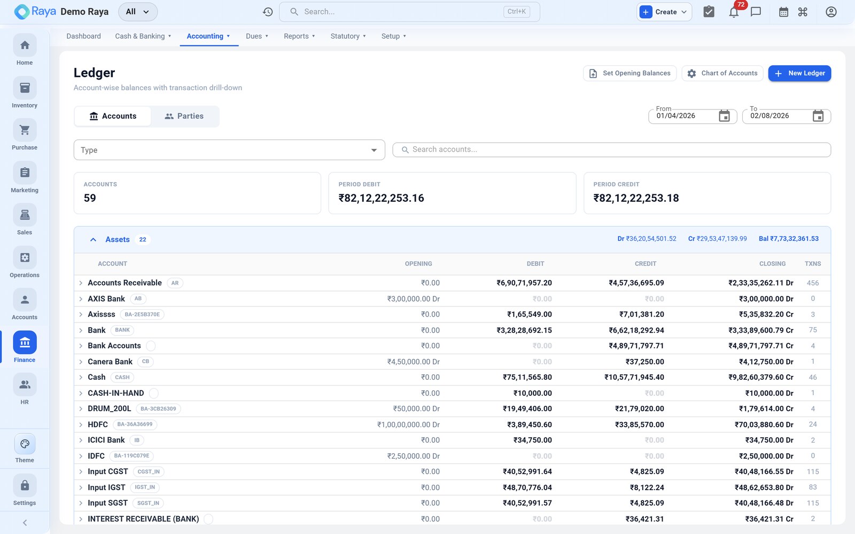Click Input IGST account name
Screen dimensions: 855x534
click(x=106, y=488)
